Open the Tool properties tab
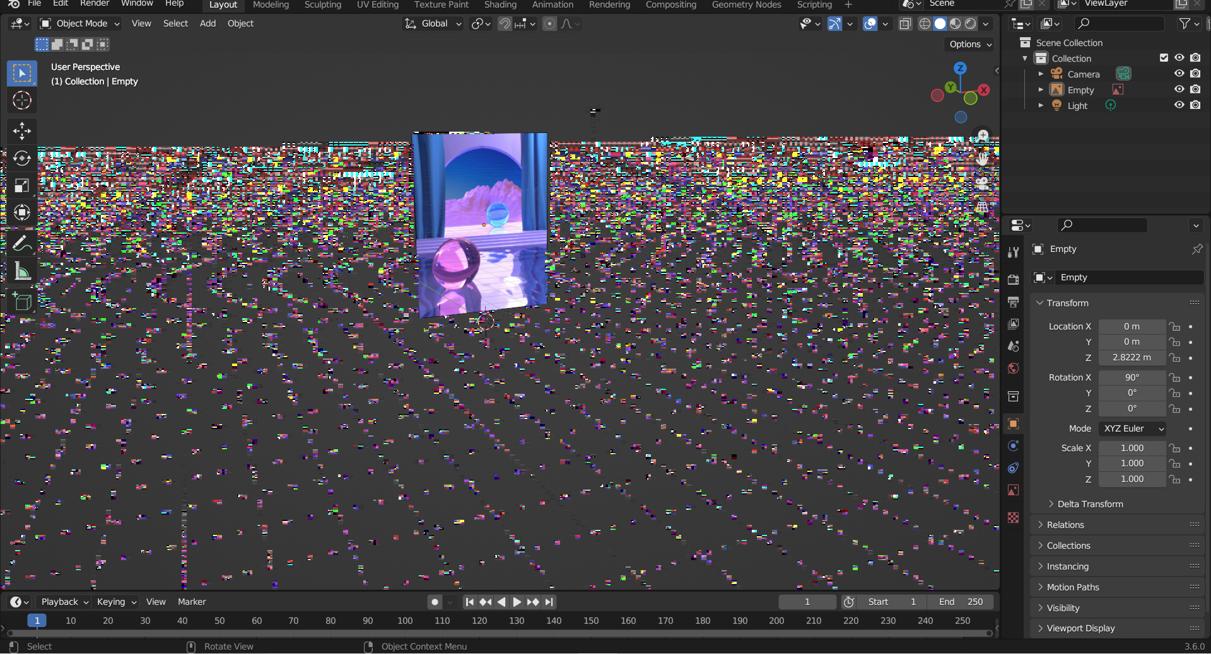Screen dimensions: 1211x654 (1013, 253)
